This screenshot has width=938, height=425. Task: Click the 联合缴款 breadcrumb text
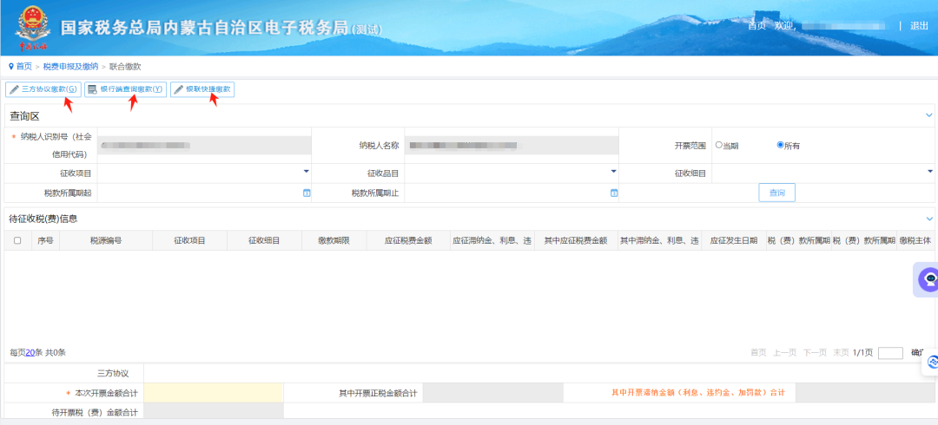point(125,66)
